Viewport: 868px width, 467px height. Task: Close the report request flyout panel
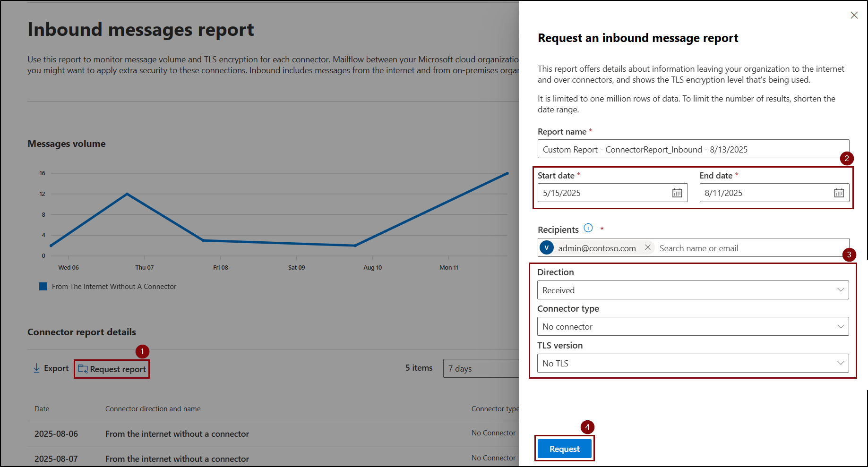point(854,15)
